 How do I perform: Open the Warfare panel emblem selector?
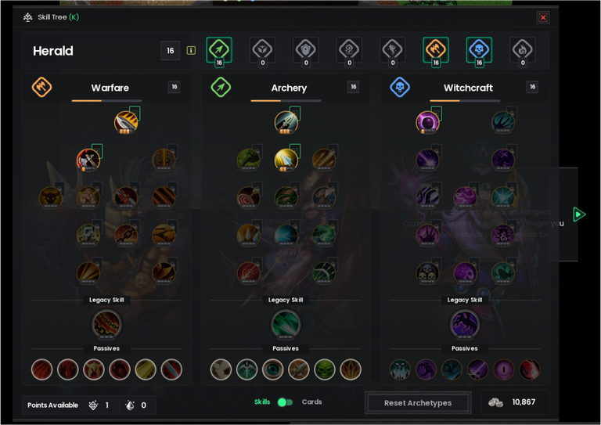point(41,87)
